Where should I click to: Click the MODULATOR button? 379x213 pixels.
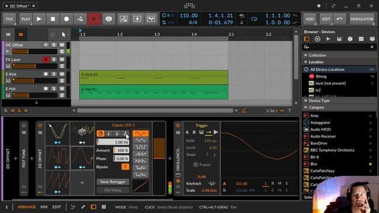click(x=362, y=19)
